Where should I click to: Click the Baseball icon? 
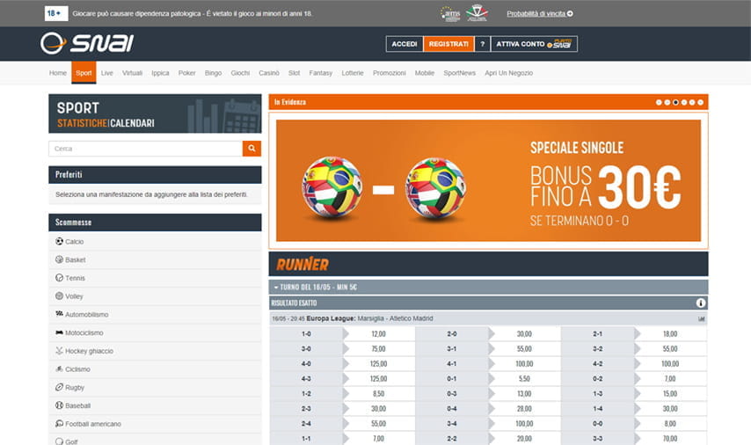[60, 405]
